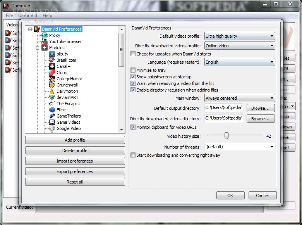Collapse the DamnVid Preferences tree root
This screenshot has width=302, height=225.
(x=30, y=29)
